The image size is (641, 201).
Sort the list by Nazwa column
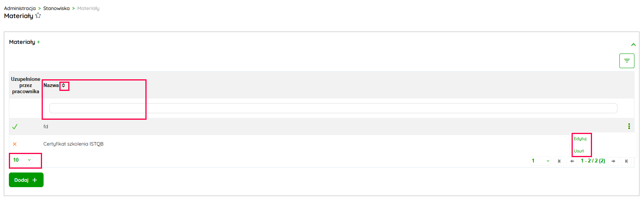pyautogui.click(x=64, y=85)
